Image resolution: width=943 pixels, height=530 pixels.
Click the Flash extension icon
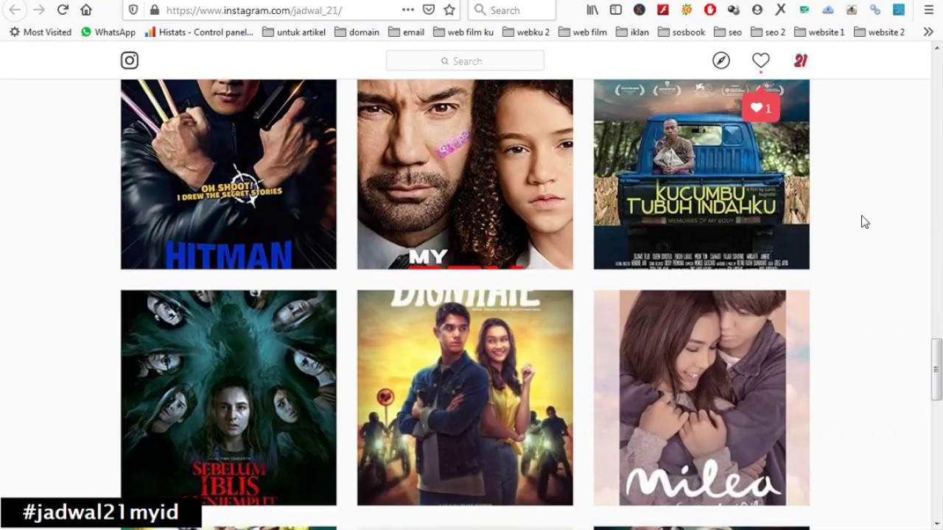pyautogui.click(x=663, y=10)
